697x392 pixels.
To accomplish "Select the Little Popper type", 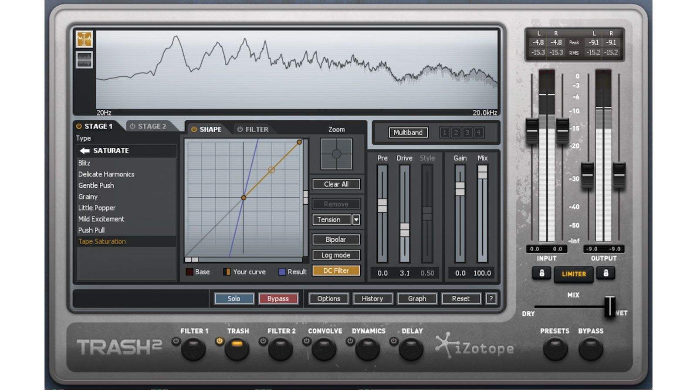I will point(126,208).
